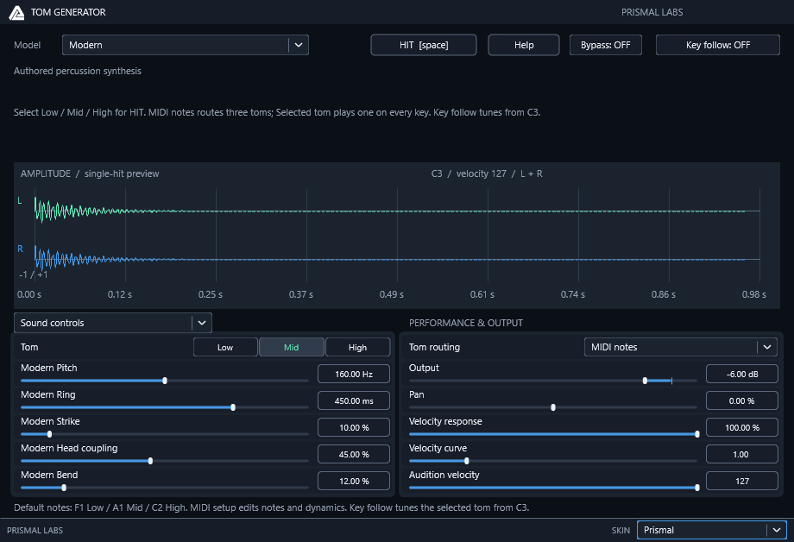Click the Output slider handle
This screenshot has width=794, height=542.
click(645, 381)
